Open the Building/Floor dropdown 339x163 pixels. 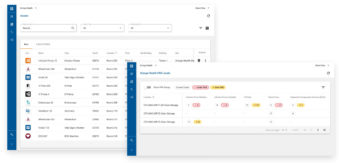[x=150, y=28]
